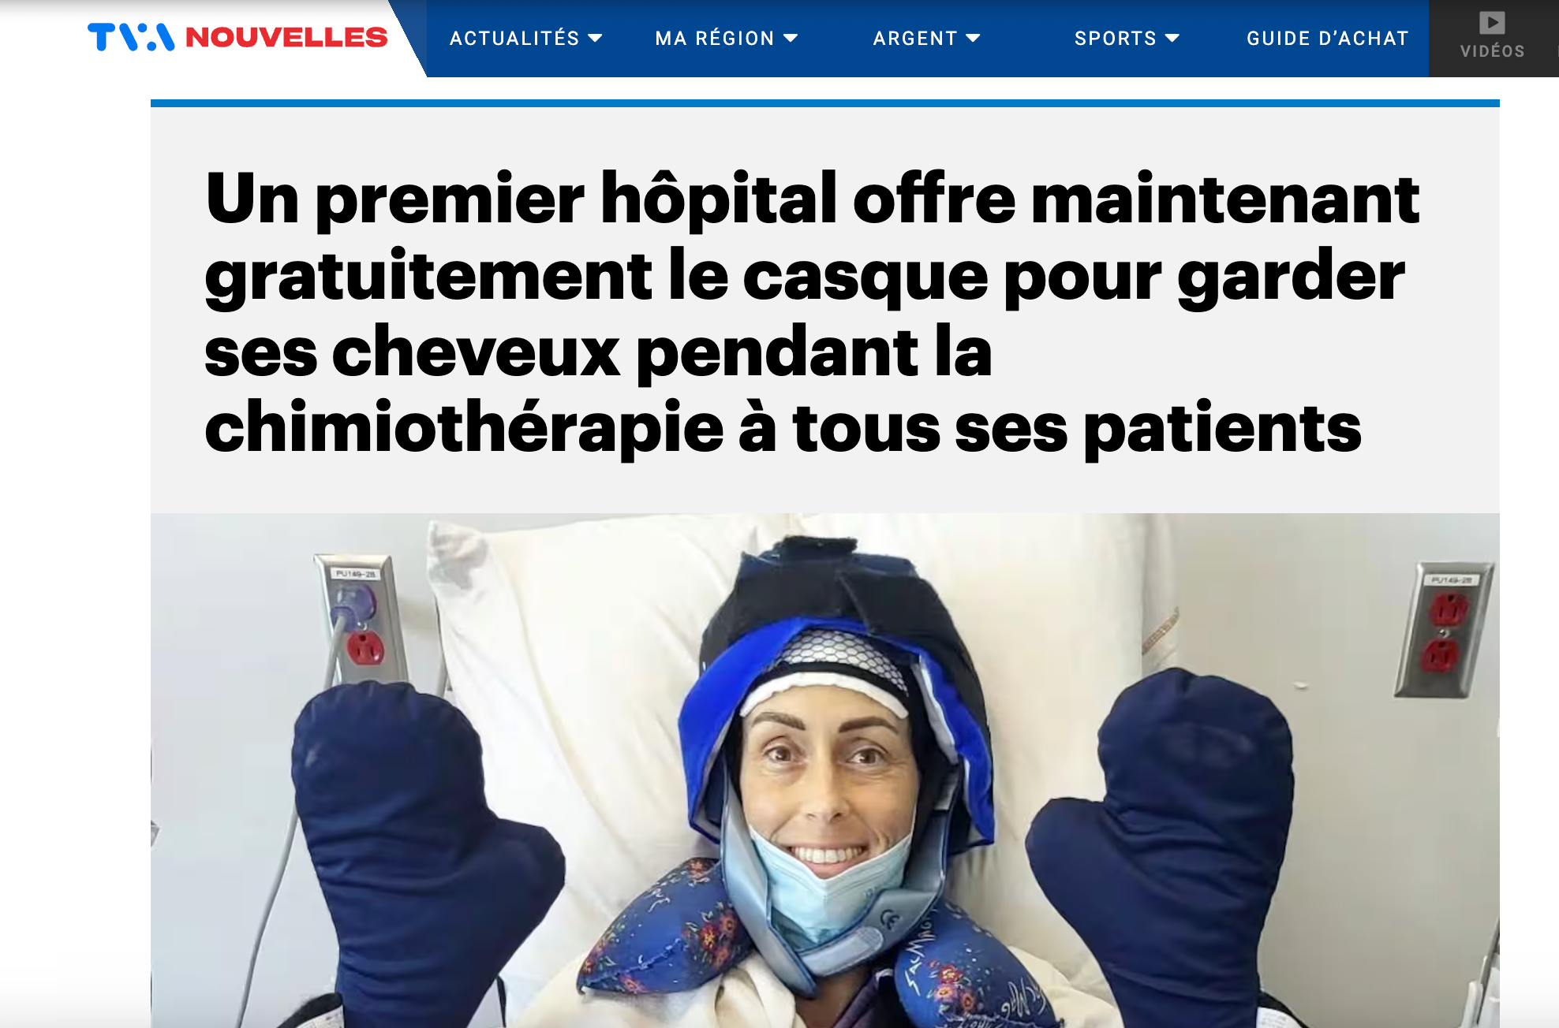Click the article headline about the hôpital
This screenshot has width=1559, height=1028.
pos(812,312)
